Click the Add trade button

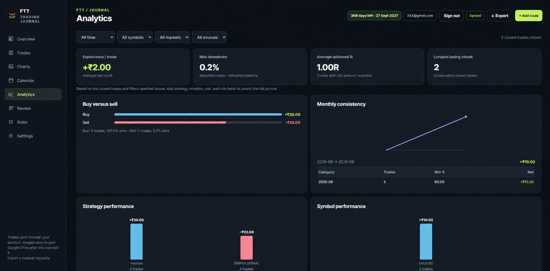[528, 16]
